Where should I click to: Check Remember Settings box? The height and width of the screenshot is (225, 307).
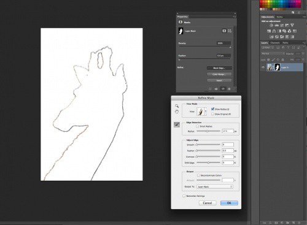coord(184,196)
